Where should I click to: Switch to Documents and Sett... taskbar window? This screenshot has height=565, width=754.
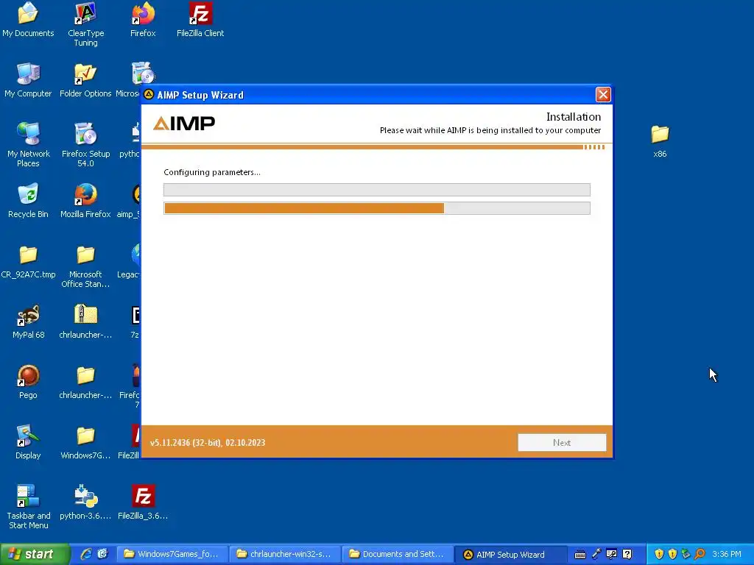tap(397, 554)
